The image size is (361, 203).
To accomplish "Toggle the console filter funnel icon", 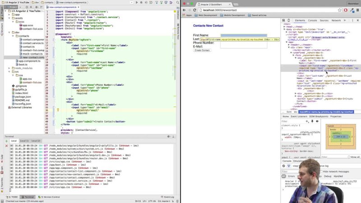I will [x=289, y=166].
